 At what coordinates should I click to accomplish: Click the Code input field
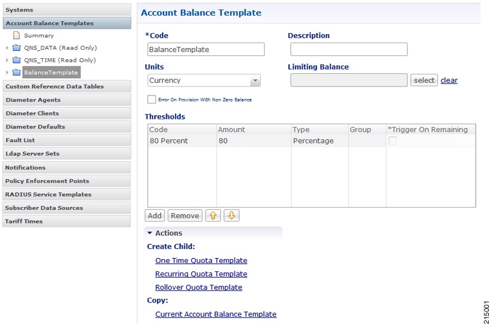206,49
